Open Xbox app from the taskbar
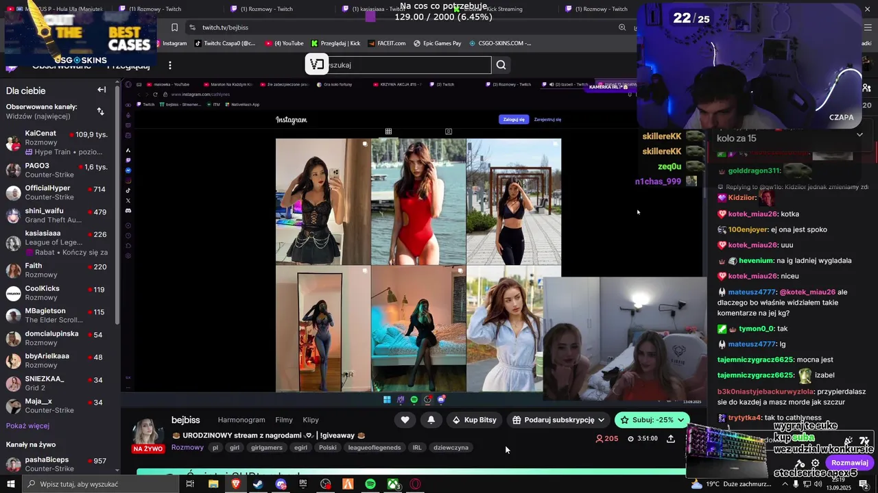Viewport: 878px width, 493px height. point(393,484)
